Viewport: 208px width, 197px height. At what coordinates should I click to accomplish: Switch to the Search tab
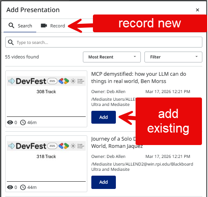point(20,26)
